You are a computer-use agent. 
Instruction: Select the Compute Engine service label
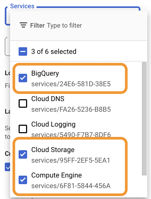click(x=56, y=175)
